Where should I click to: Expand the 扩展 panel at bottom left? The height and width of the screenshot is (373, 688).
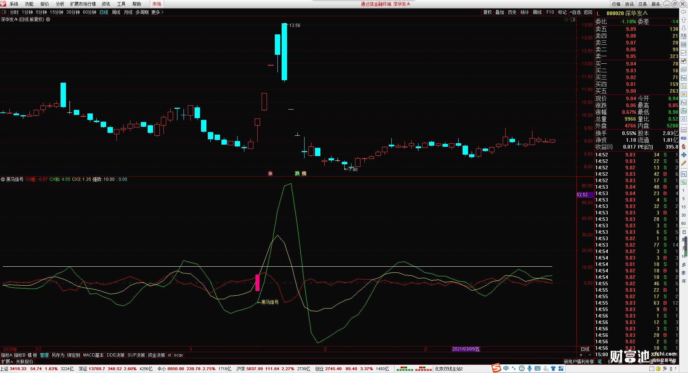pyautogui.click(x=7, y=362)
